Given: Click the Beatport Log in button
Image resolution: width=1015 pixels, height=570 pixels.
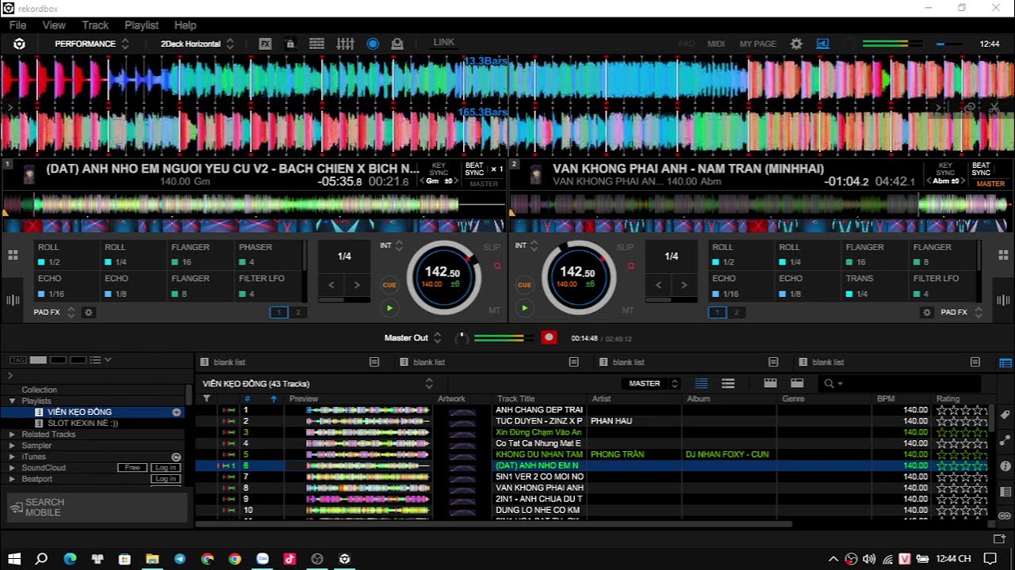Looking at the screenshot, I should (x=166, y=479).
